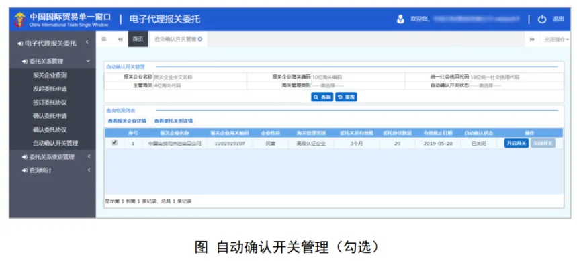Close the 自动确认开关管理 tab via its x icon
The width and height of the screenshot is (577, 261).
pos(200,40)
